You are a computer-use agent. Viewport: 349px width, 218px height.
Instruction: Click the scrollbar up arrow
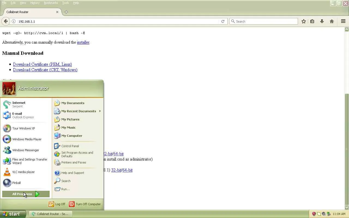pyautogui.click(x=347, y=29)
